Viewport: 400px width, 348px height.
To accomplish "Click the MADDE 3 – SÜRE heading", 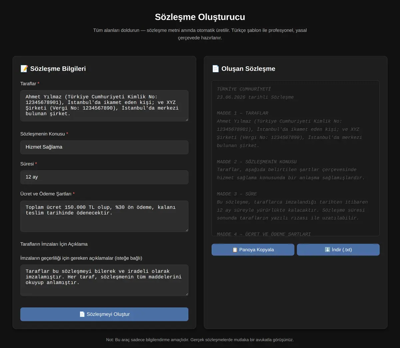I will [x=237, y=194].
